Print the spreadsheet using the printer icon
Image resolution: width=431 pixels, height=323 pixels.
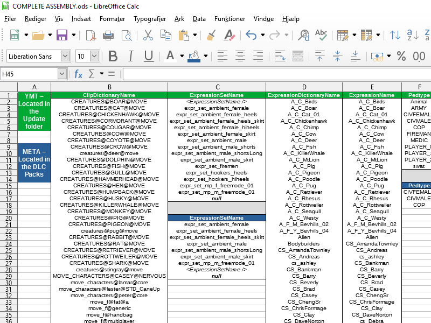tap(108, 35)
